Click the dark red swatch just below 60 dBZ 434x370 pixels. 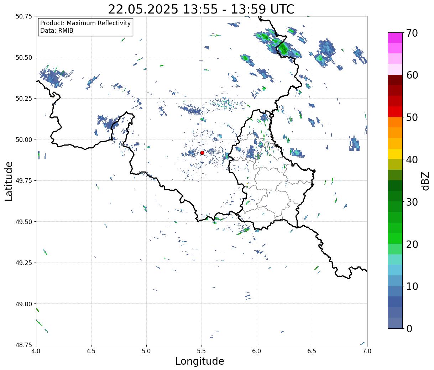(395, 80)
